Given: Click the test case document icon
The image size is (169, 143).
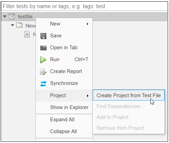Looking at the screenshot, I should coord(27,34).
